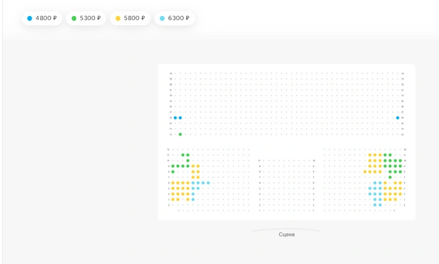Select rightmost green seat in right block row 9
439x264 pixels.
click(x=400, y=166)
